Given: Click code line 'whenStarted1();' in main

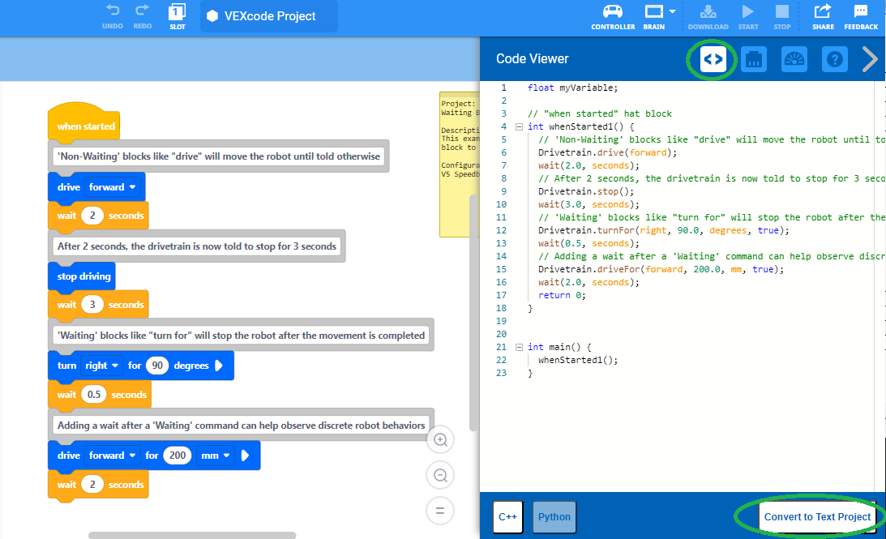Looking at the screenshot, I should pyautogui.click(x=577, y=361).
